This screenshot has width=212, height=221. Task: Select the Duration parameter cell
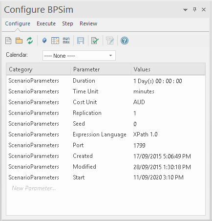(x=84, y=81)
